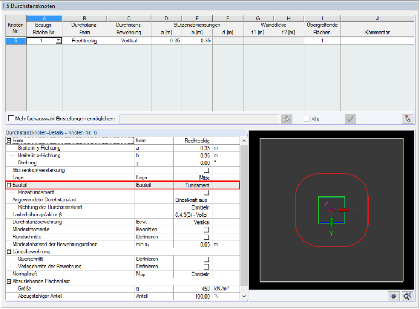
Task: Click the multi-select picker icon beside input field
Action: (x=286, y=119)
